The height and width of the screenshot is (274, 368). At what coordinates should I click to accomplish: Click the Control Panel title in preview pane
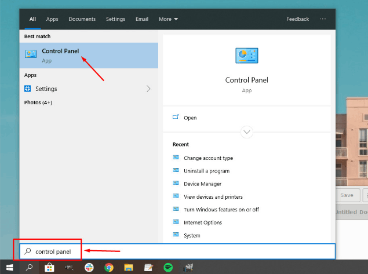point(247,80)
